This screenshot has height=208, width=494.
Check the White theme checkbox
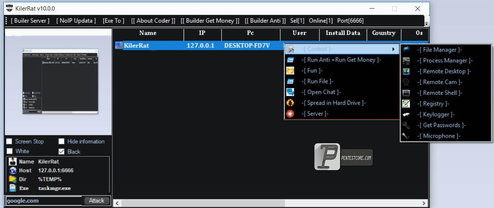click(10, 151)
